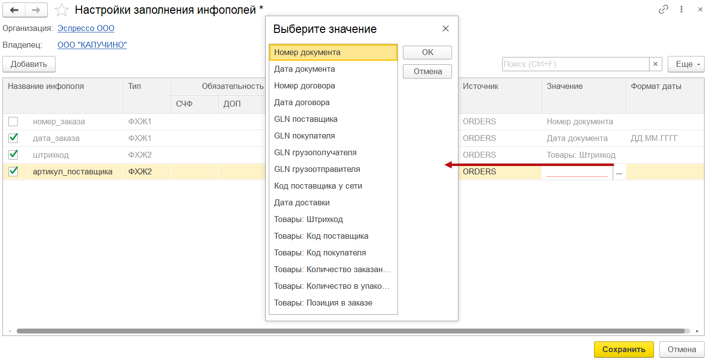Viewport: 709px width, 361px height.
Task: Pick 'Товары: Количество заказан…' entry
Action: click(333, 269)
